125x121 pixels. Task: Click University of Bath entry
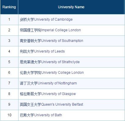(x=41, y=115)
